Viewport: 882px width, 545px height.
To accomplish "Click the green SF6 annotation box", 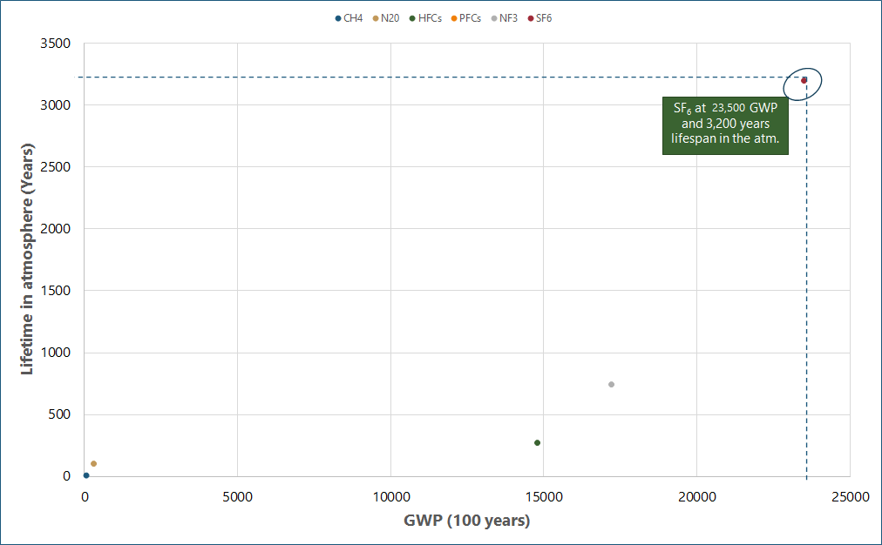I will tap(725, 125).
